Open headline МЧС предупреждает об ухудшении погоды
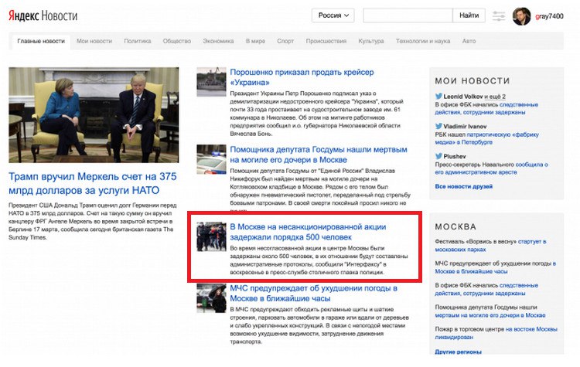Viewport: 580px width, 367px height. [x=314, y=293]
